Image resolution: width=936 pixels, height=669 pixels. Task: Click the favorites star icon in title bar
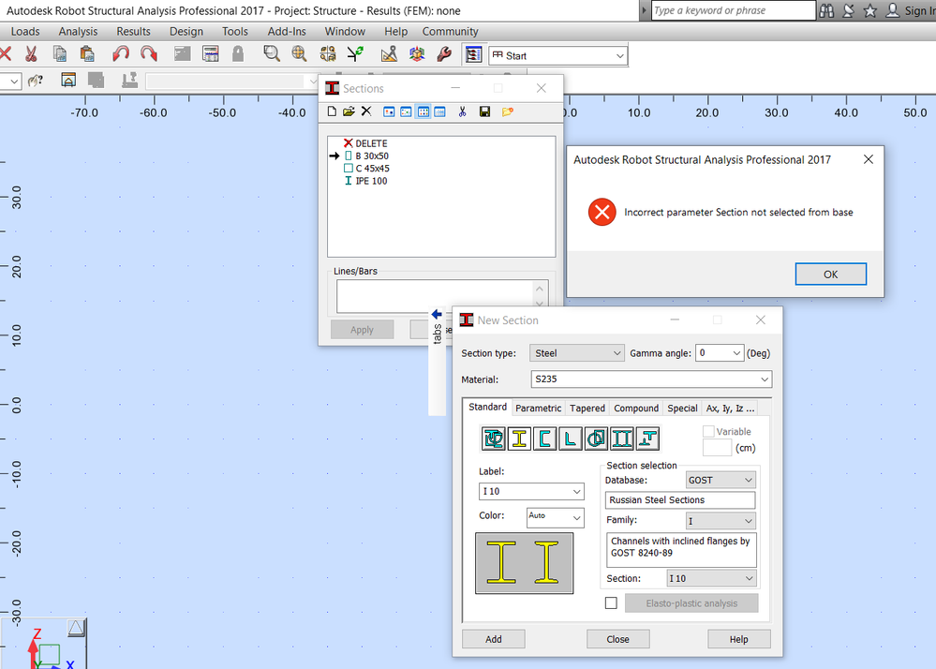click(x=870, y=10)
